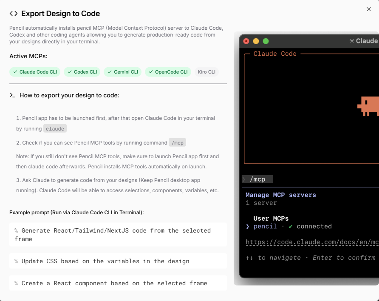Click the 'Example prompt (Run via Claude Code CLI' label

tap(76, 213)
